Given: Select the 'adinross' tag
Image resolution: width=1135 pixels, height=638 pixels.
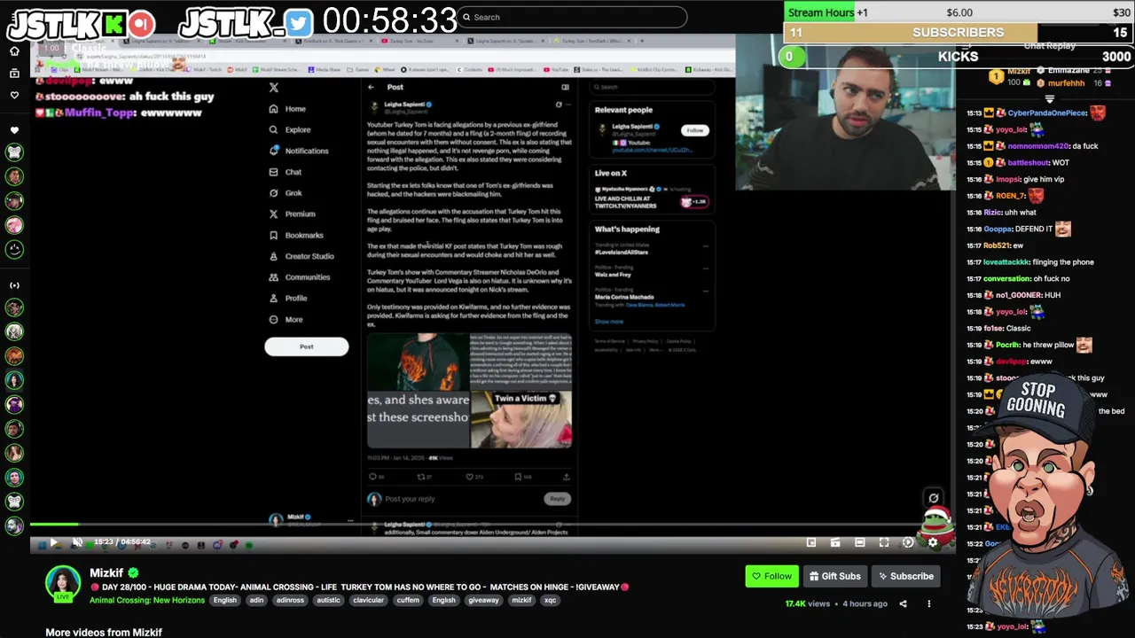Looking at the screenshot, I should [x=290, y=600].
